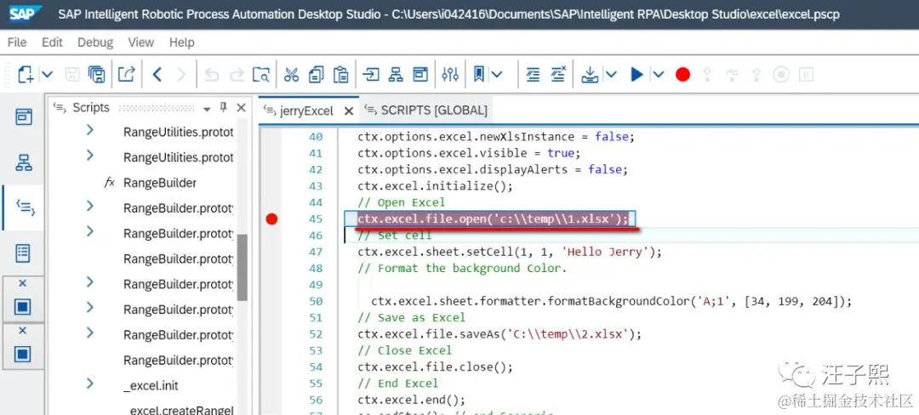Click the Paste clipboard icon
The image size is (919, 415).
340,74
